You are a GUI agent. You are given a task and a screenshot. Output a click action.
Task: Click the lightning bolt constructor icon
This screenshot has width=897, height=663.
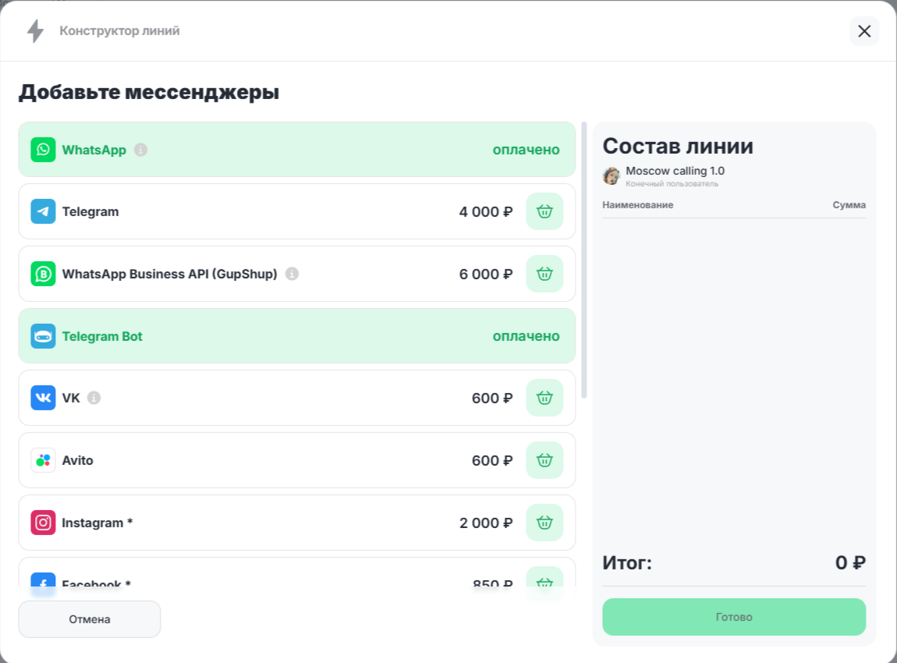(35, 31)
